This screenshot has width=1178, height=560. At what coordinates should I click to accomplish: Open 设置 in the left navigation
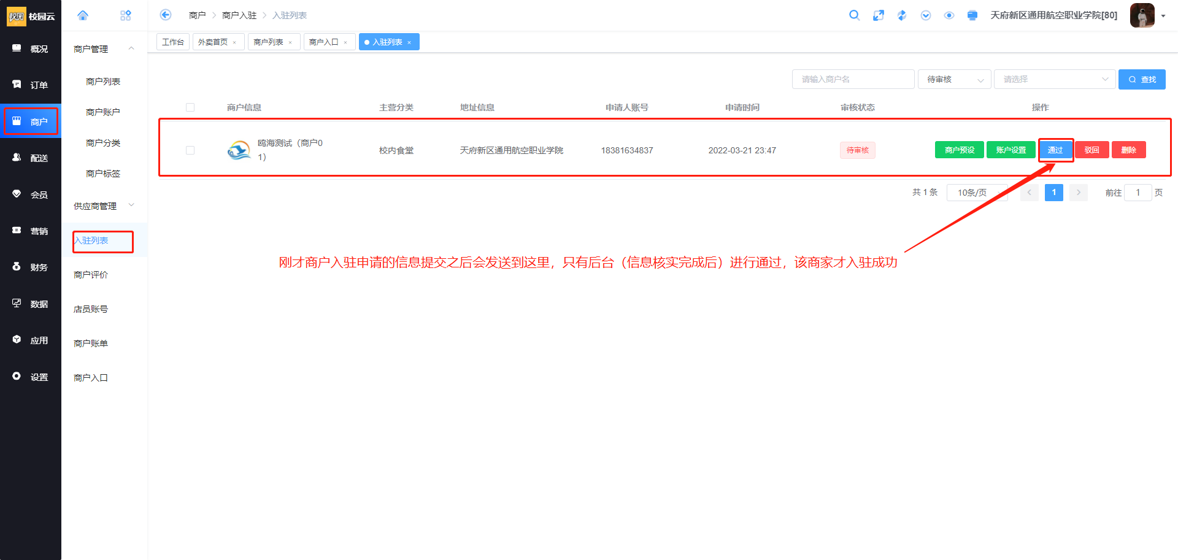click(x=31, y=377)
